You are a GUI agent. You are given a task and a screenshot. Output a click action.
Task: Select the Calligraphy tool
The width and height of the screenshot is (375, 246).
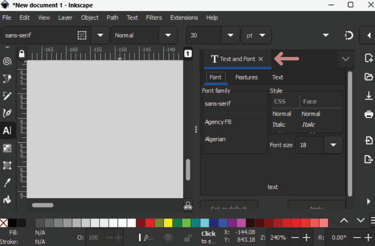tap(7, 113)
